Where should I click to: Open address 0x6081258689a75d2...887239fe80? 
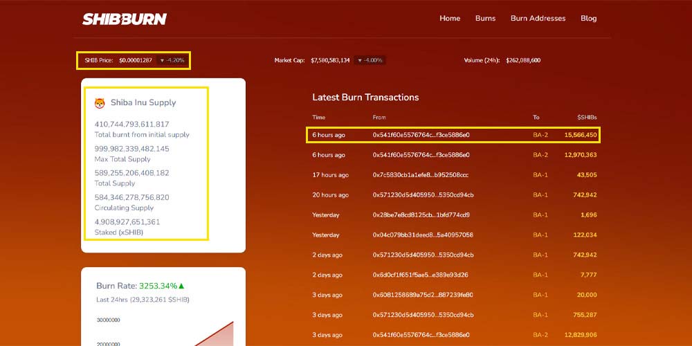point(423,295)
